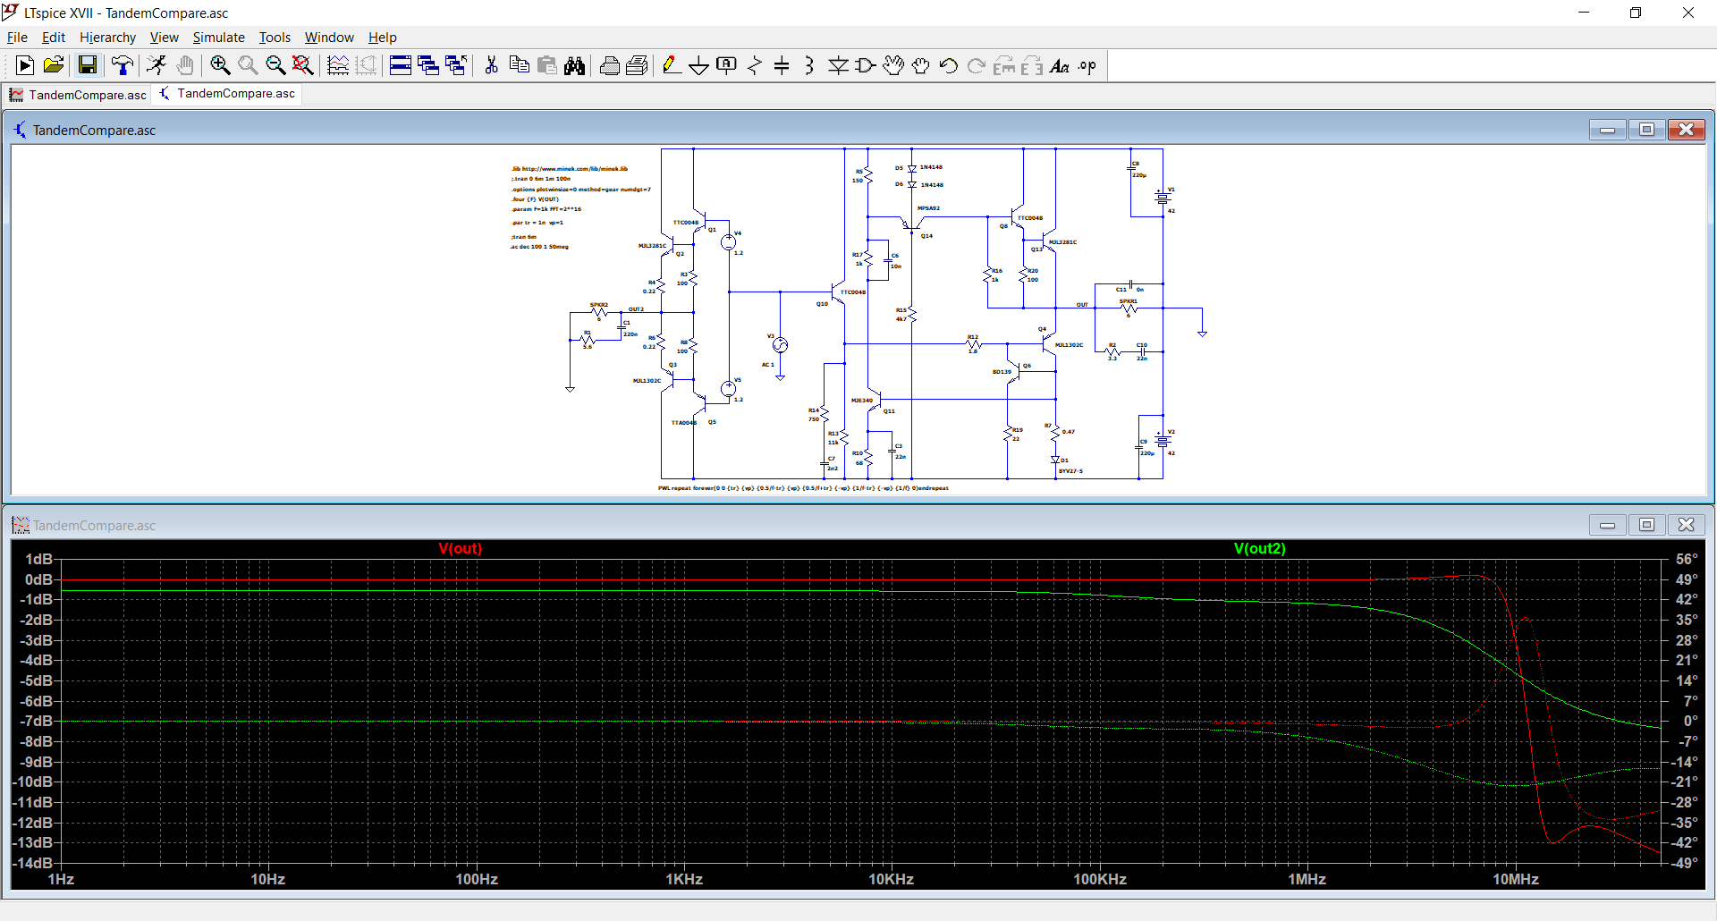Screen dimensions: 1717x921
Task: Create a new schematic with toolbar icon
Action: [x=25, y=65]
